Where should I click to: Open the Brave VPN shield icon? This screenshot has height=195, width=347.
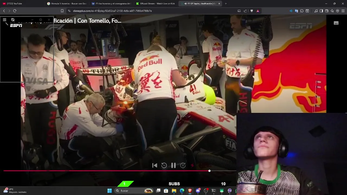[x=338, y=11]
